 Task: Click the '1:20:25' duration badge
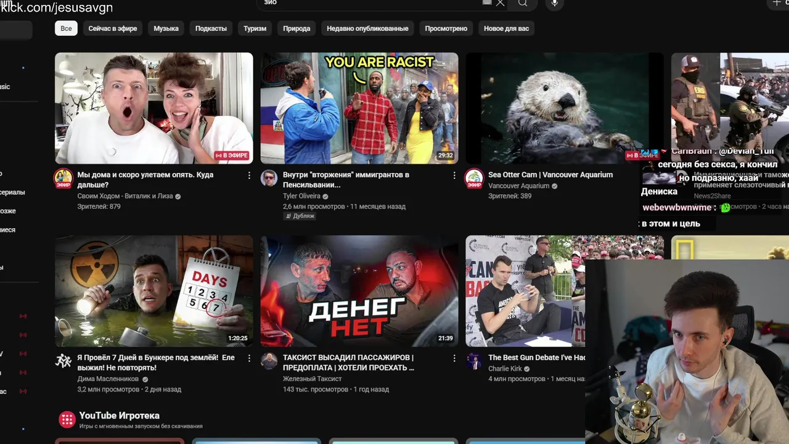tap(238, 338)
